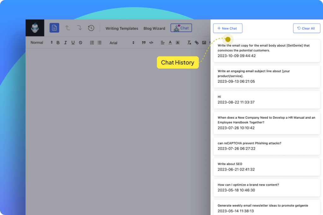Insert a code block
The width and height of the screenshot is (323, 215).
point(151,43)
